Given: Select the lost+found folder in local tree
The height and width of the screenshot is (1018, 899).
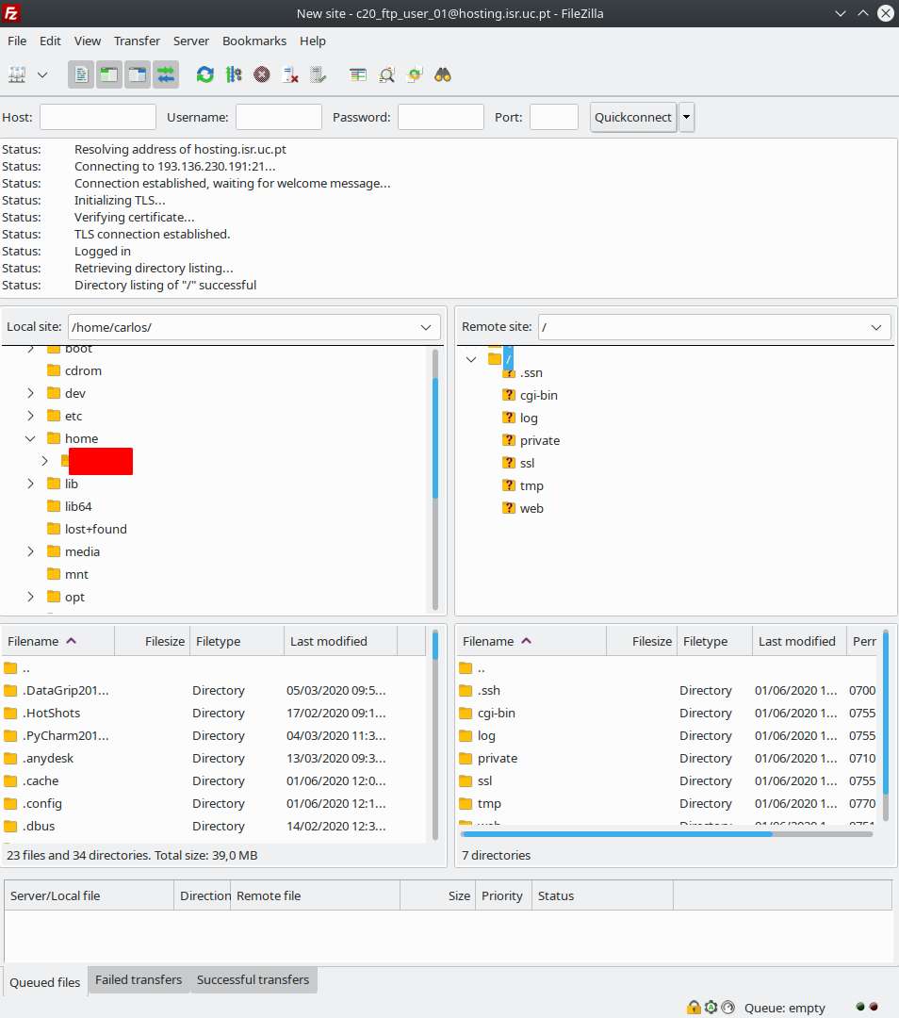Looking at the screenshot, I should point(95,529).
